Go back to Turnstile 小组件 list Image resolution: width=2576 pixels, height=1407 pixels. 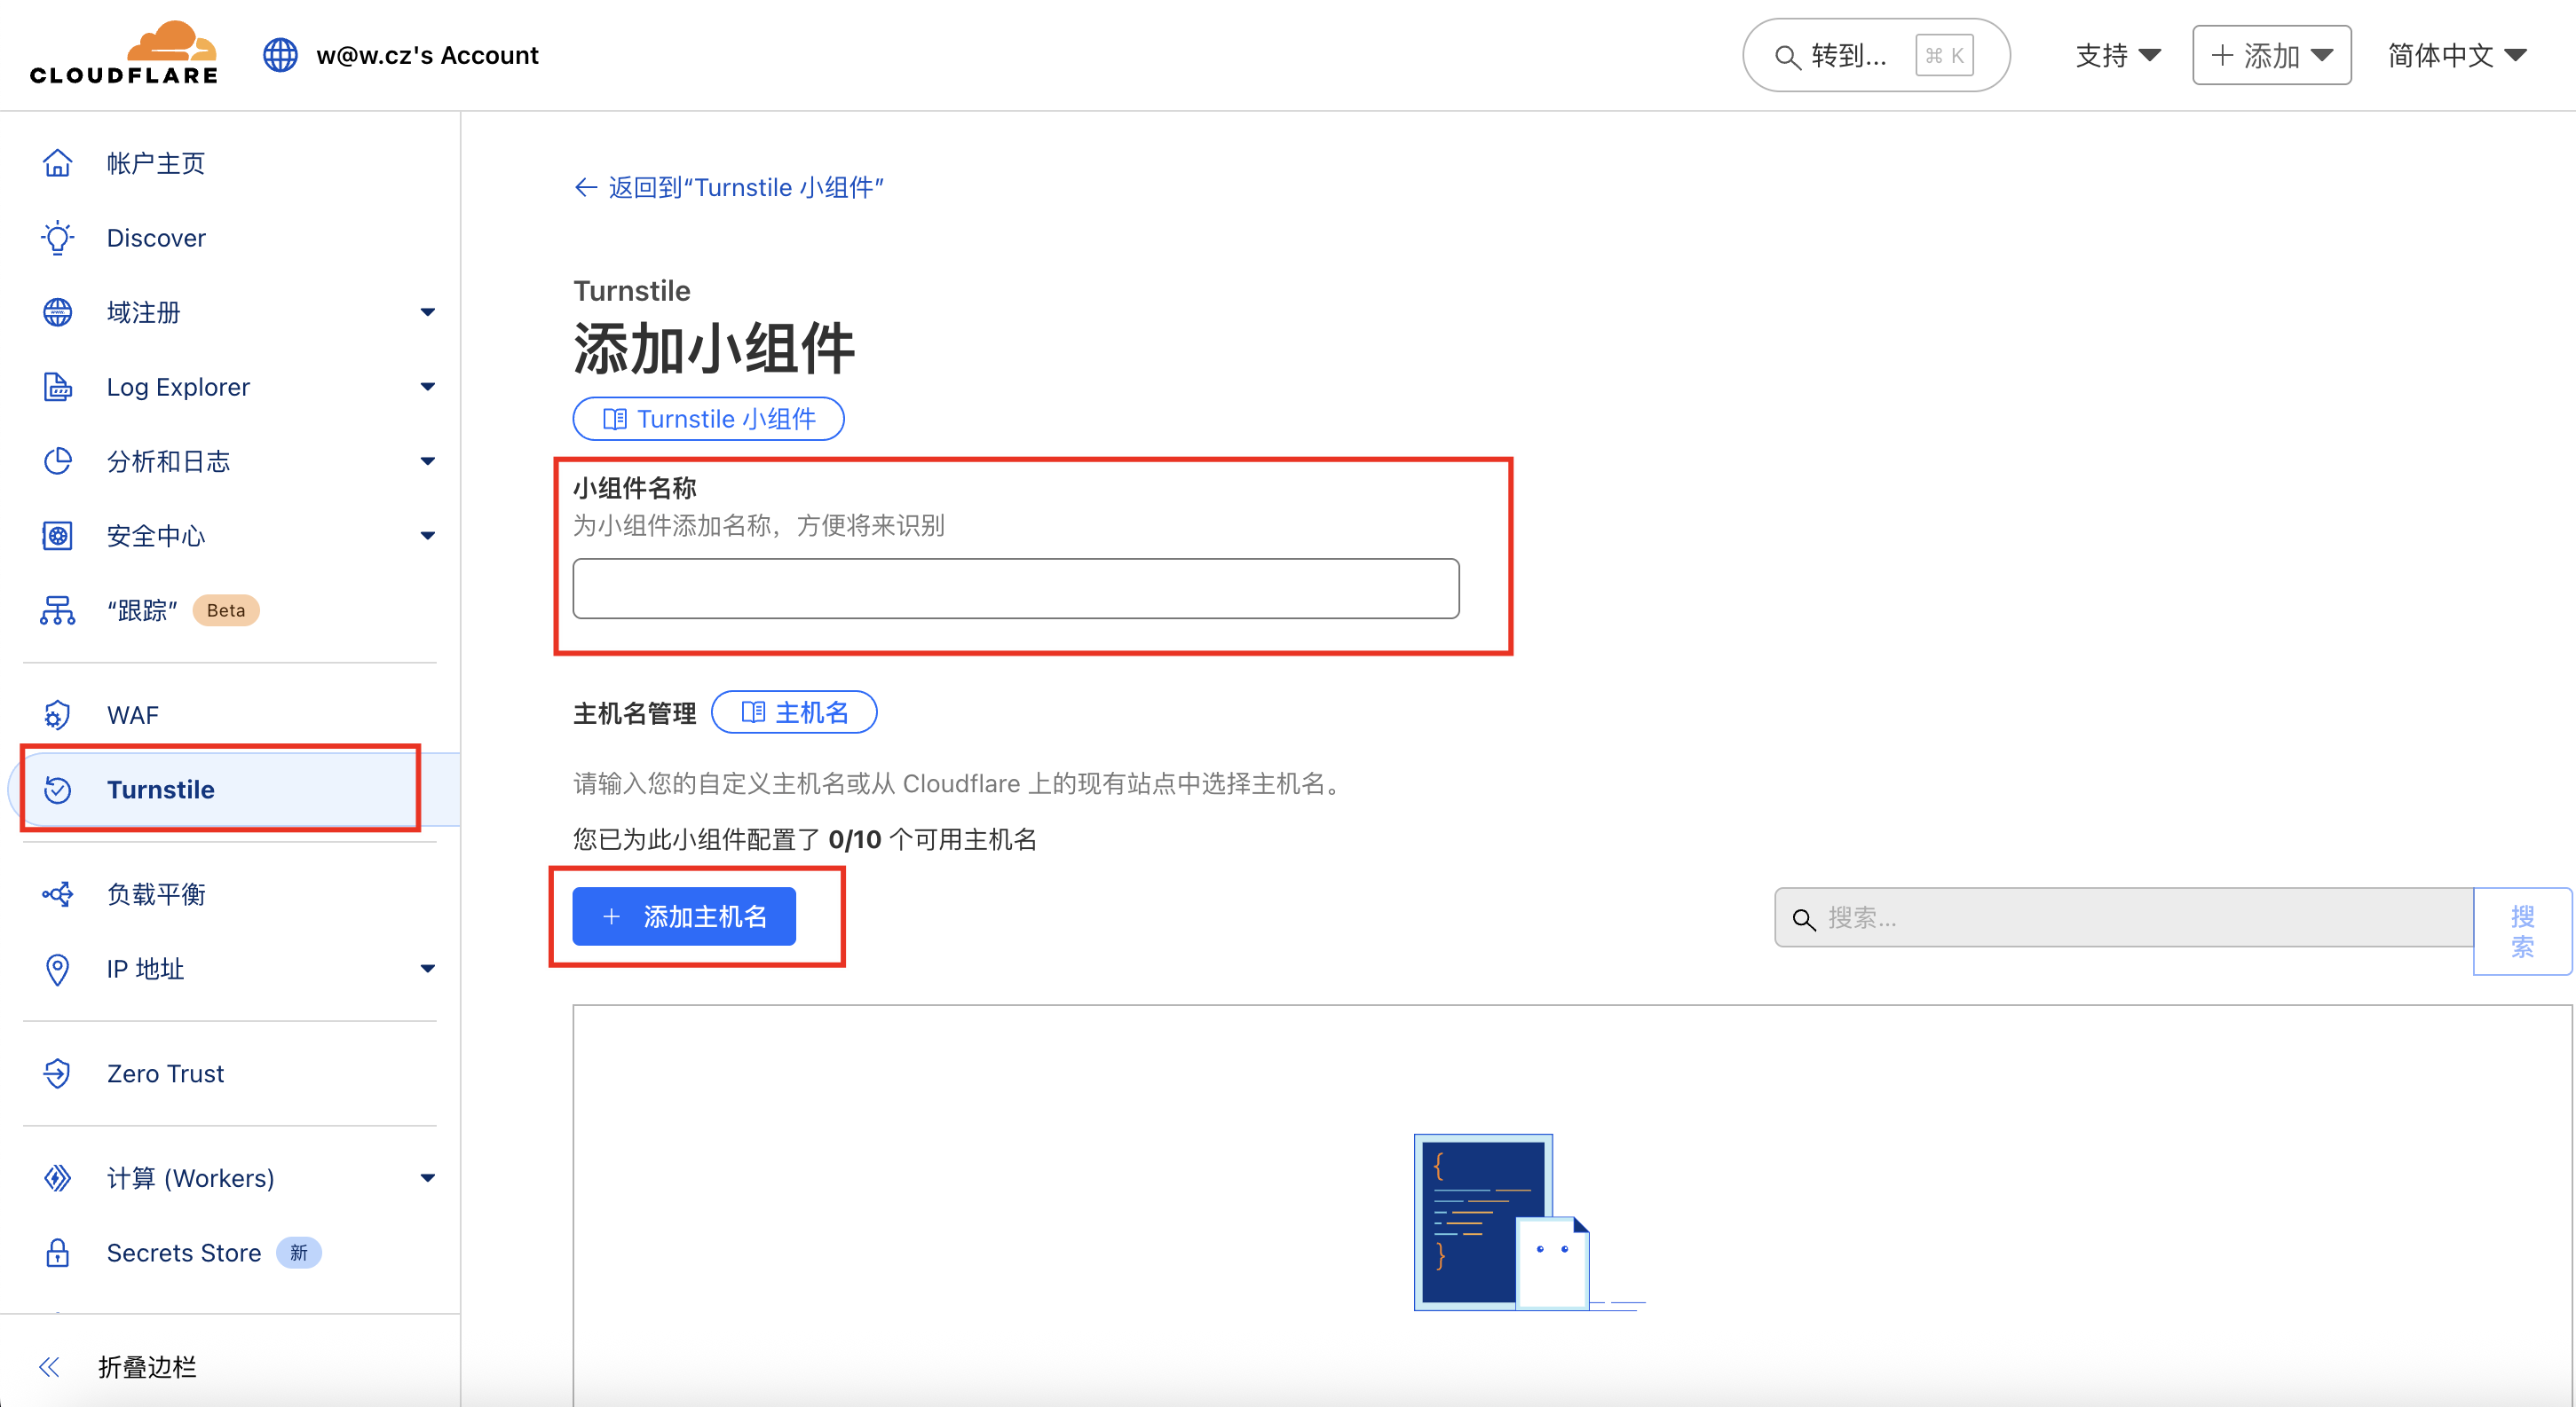tap(730, 187)
